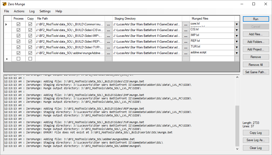Uncheck Copy for the Sides\TUR row
Image resolution: width=272 pixels, height=155 pixels.
click(x=30, y=47)
